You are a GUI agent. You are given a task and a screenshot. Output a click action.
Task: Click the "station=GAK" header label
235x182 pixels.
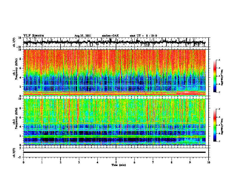click(x=110, y=36)
